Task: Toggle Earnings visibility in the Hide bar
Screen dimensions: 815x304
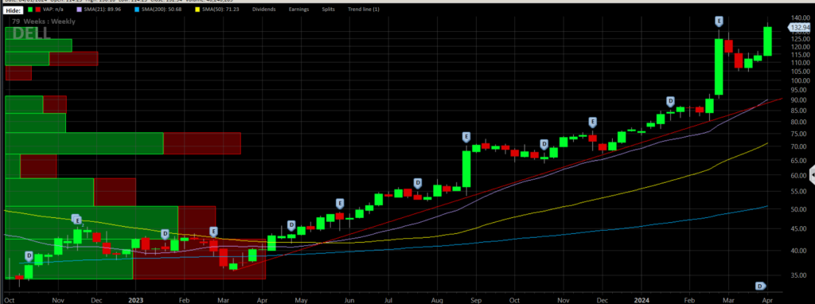Action: pyautogui.click(x=298, y=10)
